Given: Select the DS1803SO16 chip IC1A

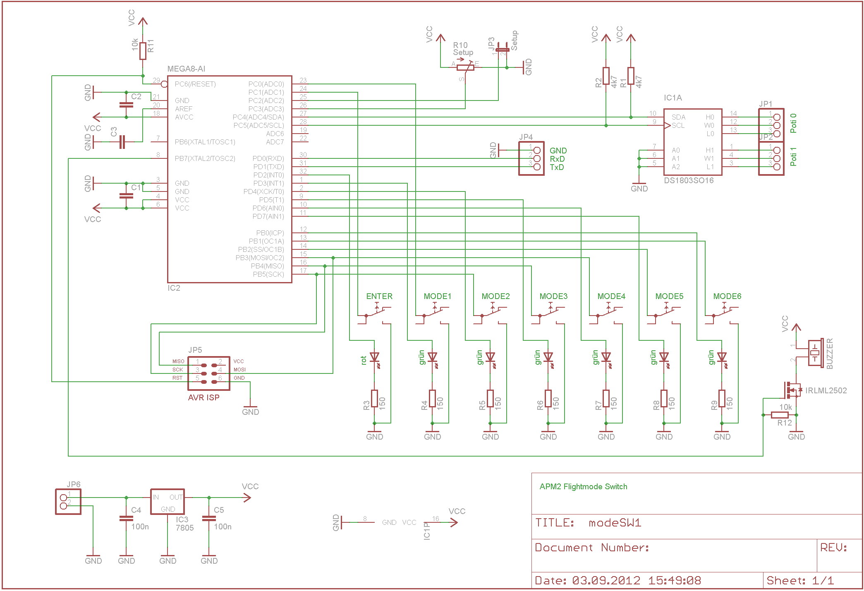Looking at the screenshot, I should click(693, 142).
